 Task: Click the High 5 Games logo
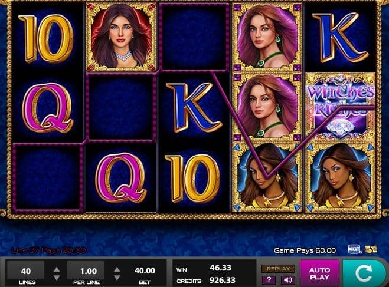371,249
